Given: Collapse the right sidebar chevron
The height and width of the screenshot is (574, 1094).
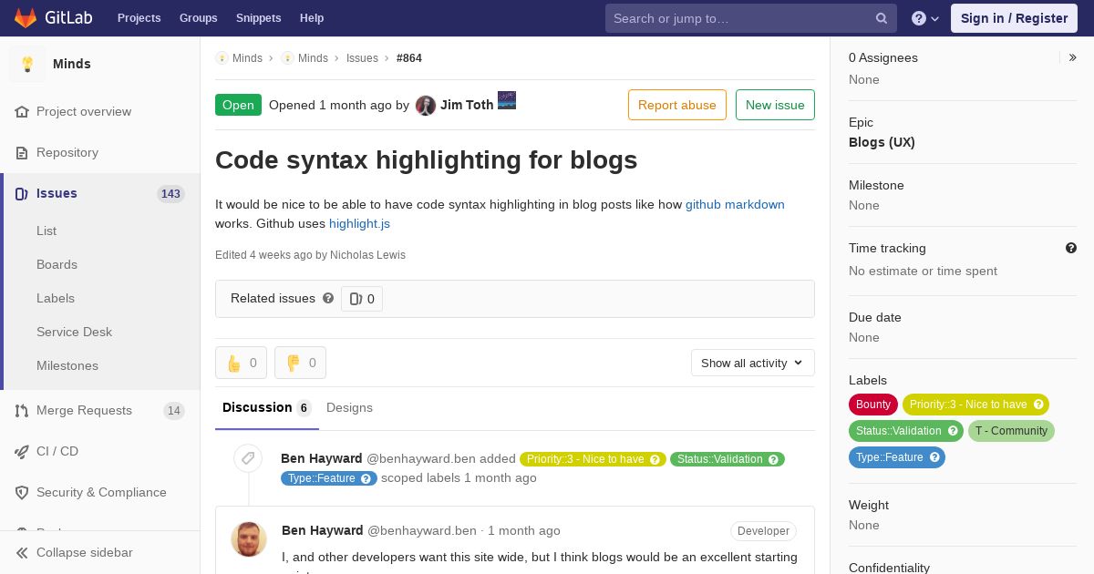Looking at the screenshot, I should 1073,57.
